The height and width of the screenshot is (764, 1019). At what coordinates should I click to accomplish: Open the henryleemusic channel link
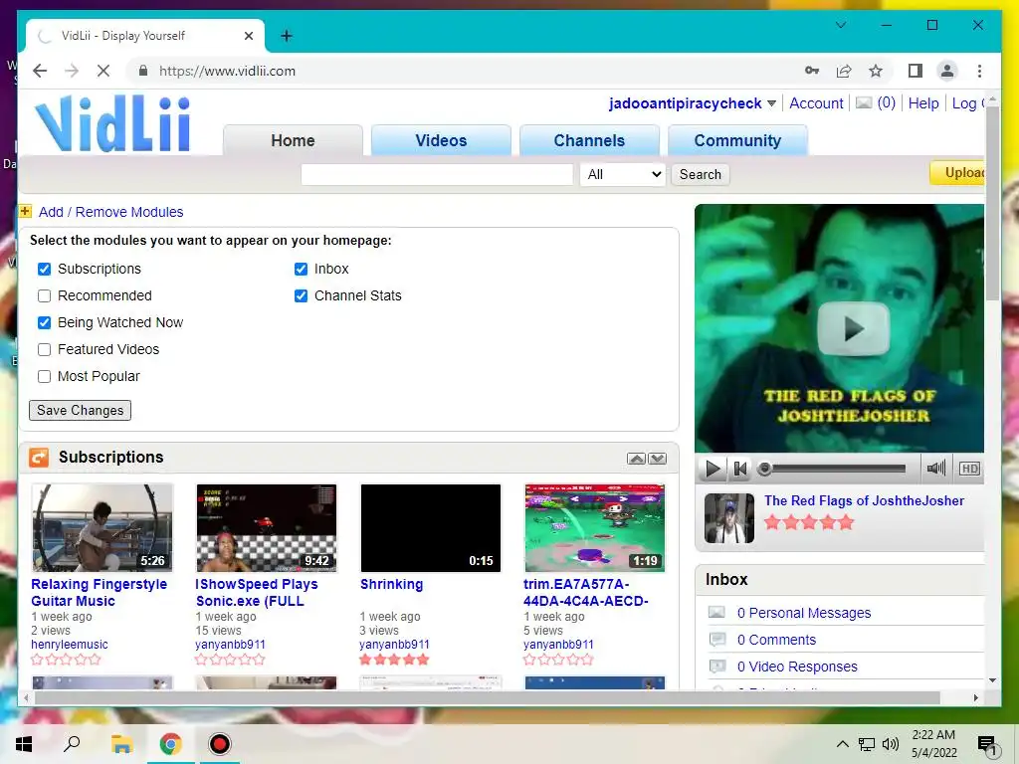pyautogui.click(x=70, y=645)
